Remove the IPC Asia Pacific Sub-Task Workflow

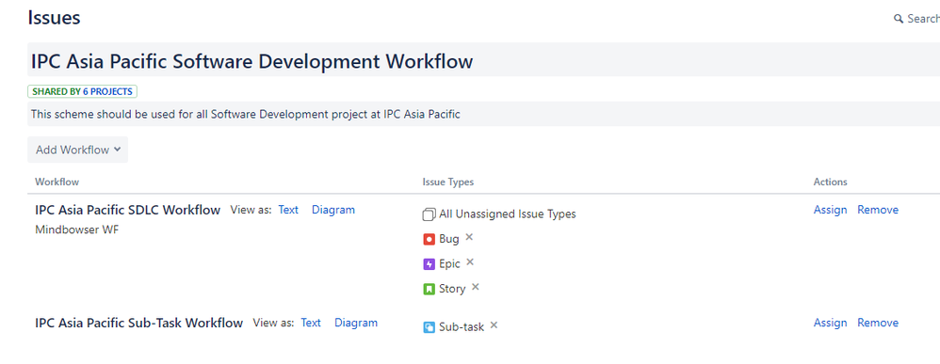click(878, 323)
